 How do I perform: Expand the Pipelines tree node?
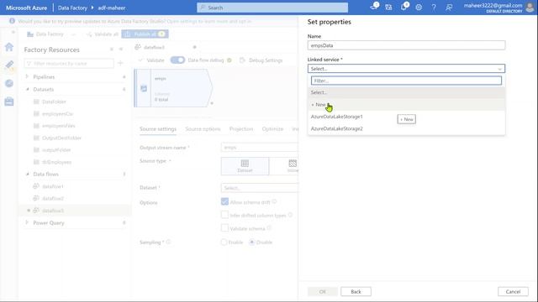coord(27,76)
